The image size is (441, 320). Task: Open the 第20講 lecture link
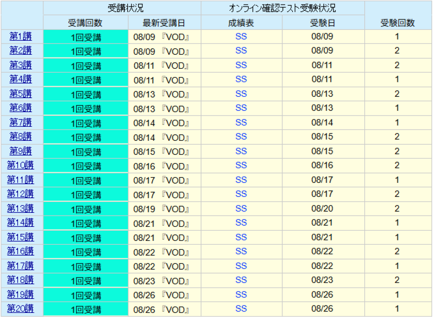pyautogui.click(x=21, y=309)
